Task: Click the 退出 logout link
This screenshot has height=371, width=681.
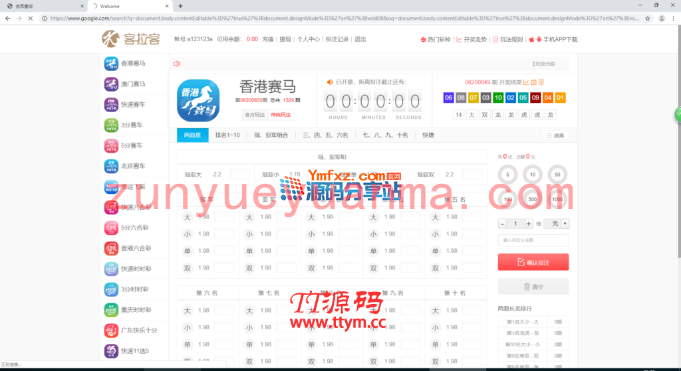Action: [360, 39]
